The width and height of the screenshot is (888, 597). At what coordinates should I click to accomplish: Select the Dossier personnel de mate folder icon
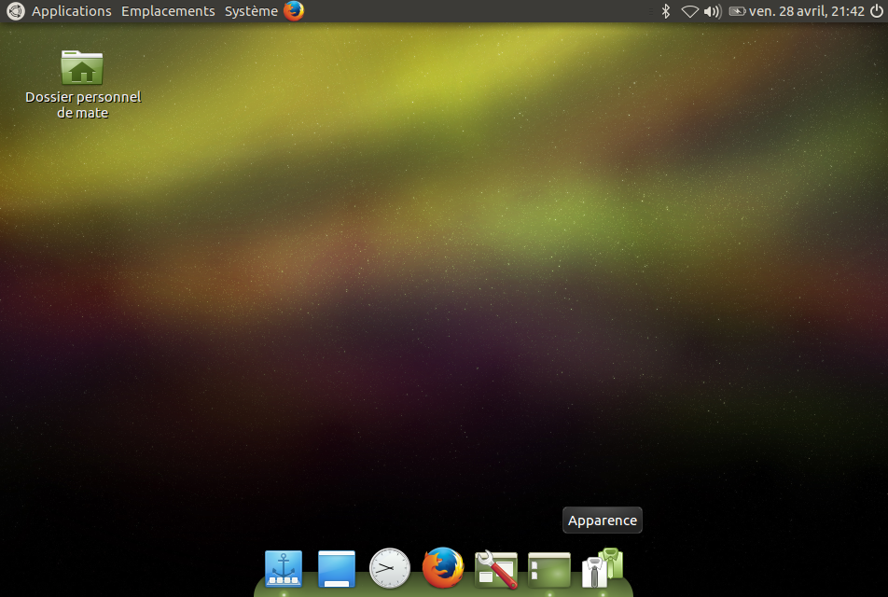click(82, 67)
